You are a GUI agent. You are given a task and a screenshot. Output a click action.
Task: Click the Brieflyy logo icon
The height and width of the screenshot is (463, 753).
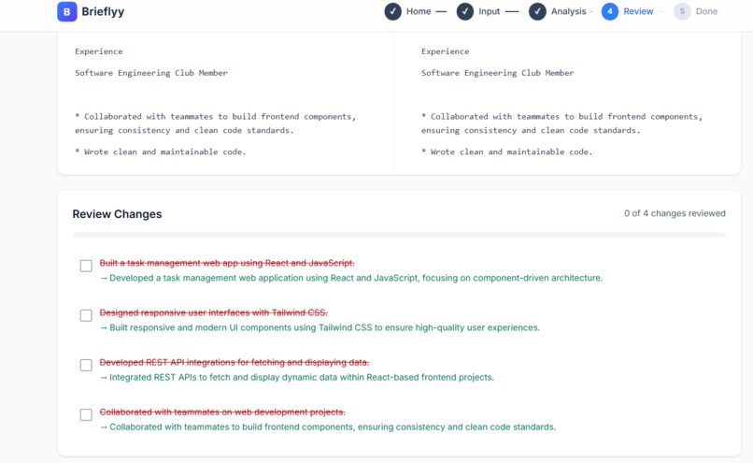[66, 11]
